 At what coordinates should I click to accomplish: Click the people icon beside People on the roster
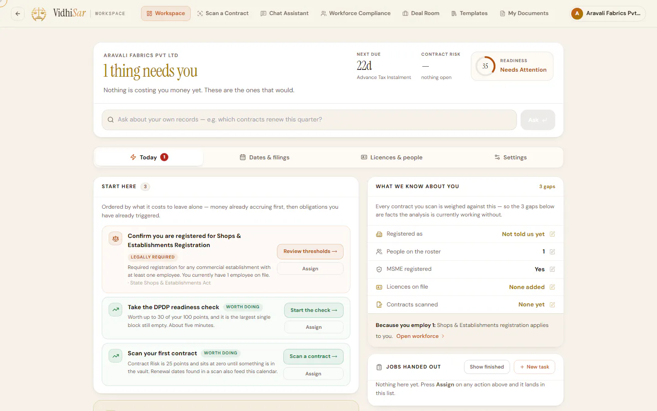(x=379, y=252)
